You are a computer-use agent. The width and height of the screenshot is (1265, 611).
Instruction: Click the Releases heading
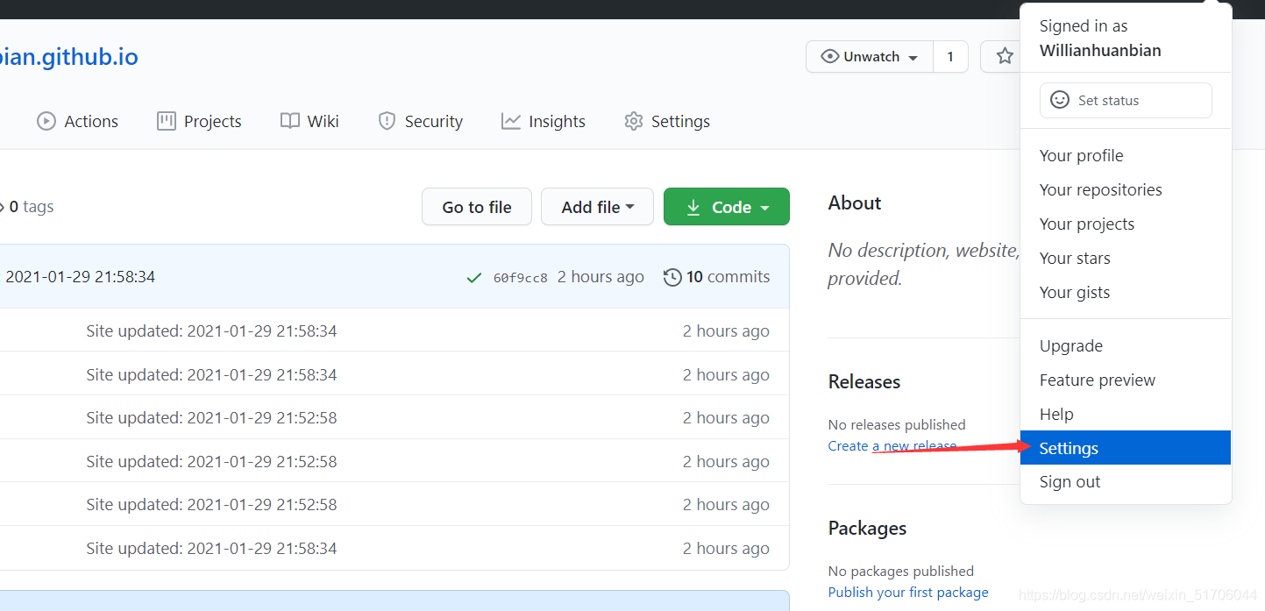click(864, 381)
